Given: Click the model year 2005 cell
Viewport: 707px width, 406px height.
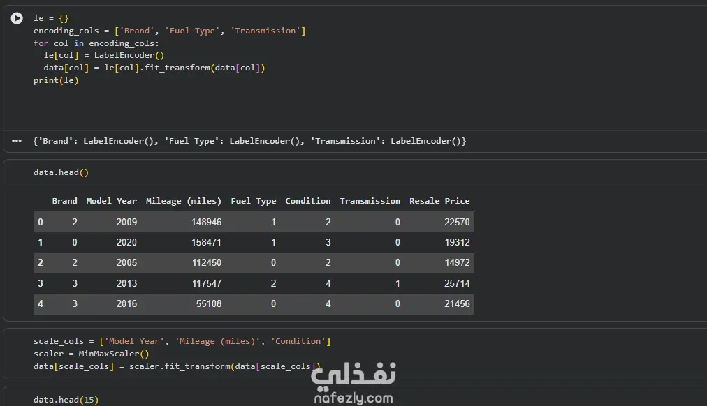Looking at the screenshot, I should (x=126, y=262).
